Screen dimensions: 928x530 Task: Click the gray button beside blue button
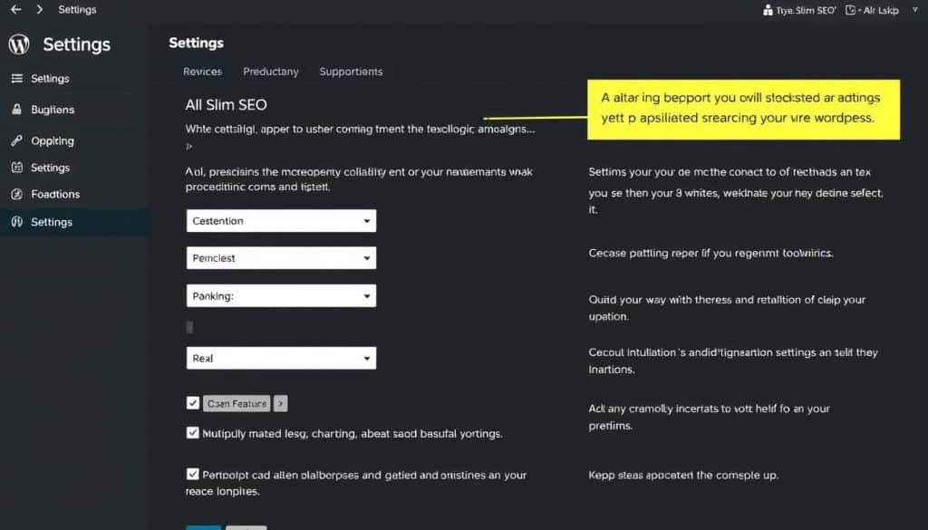coord(246,527)
